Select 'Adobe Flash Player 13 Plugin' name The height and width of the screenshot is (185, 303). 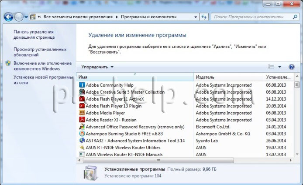(x=114, y=106)
